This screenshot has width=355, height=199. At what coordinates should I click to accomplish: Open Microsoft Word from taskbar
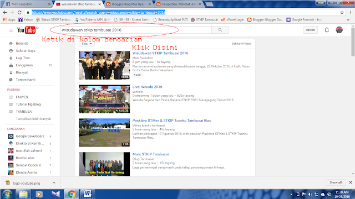tap(88, 194)
